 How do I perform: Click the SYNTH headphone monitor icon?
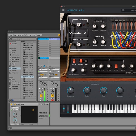coord(88,45)
